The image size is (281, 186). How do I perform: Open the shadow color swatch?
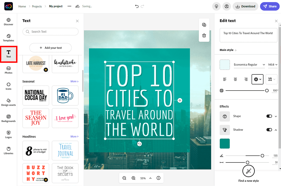[x=225, y=144]
